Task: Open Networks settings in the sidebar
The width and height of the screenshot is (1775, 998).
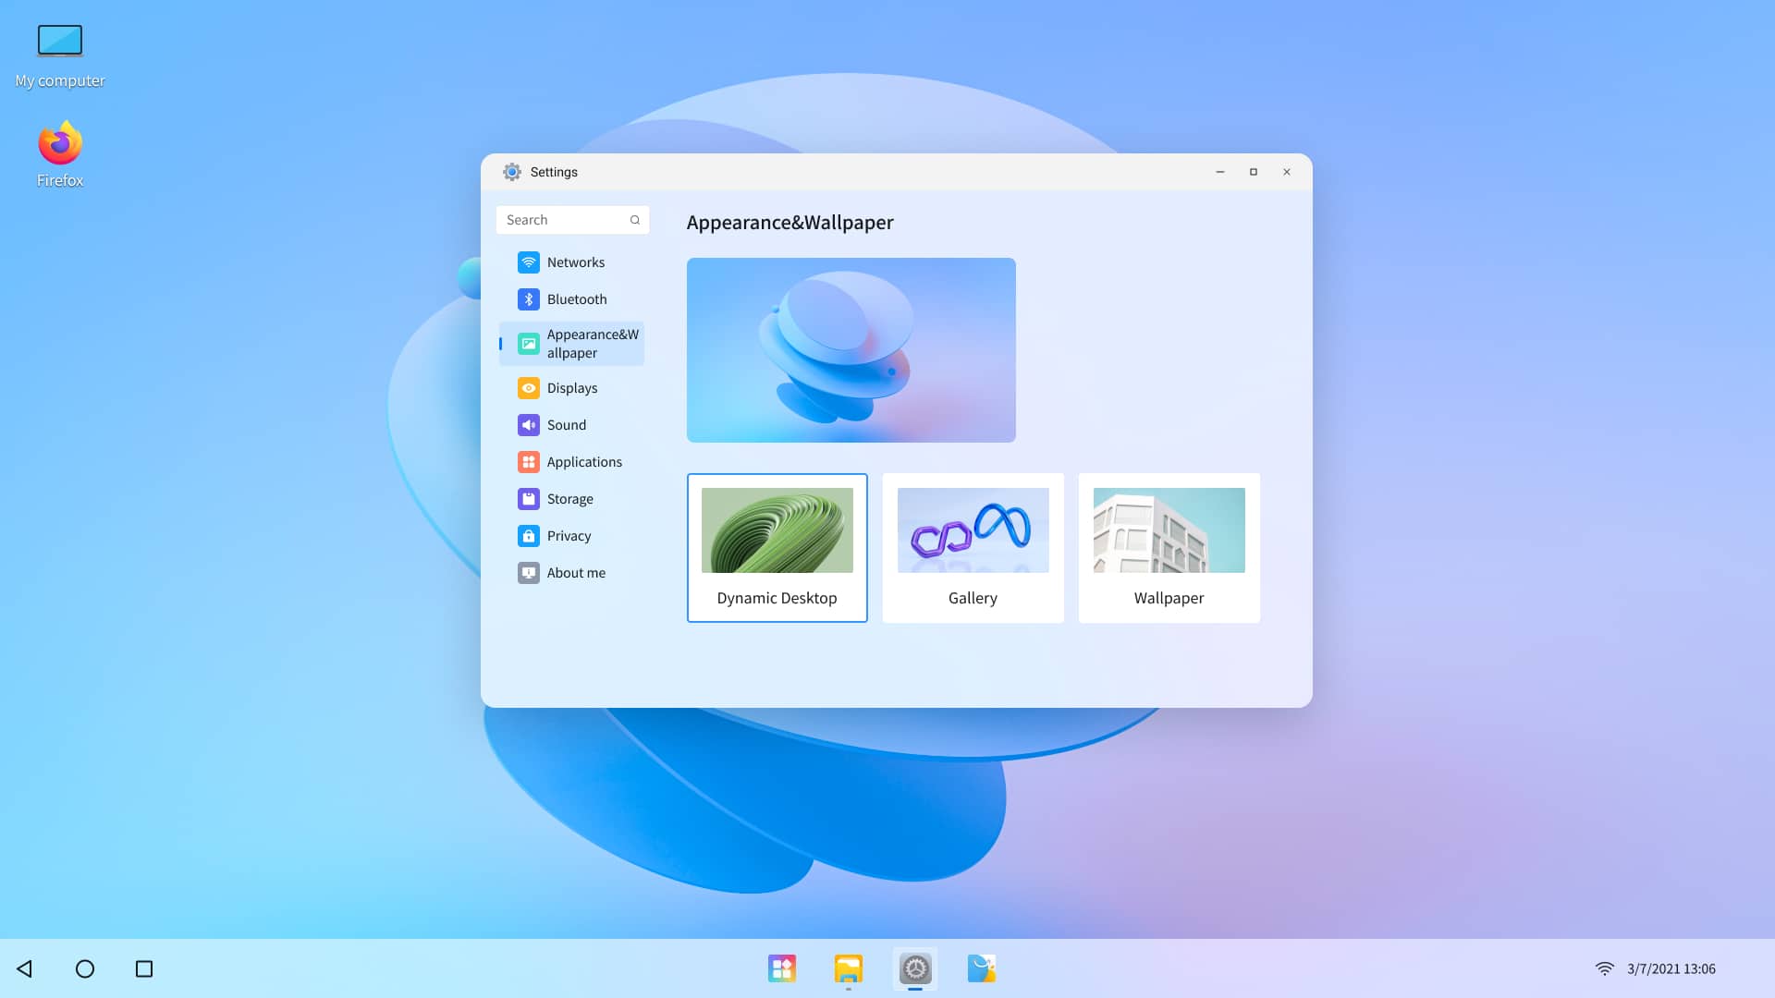Action: click(573, 262)
